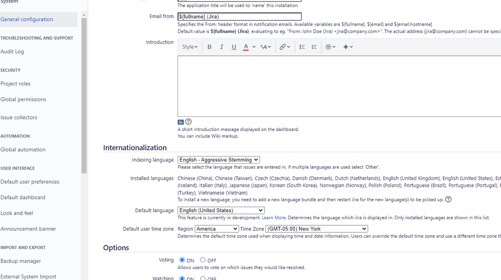Open the Time Zone dropdown showing New York
Screen dimensions: 501x280
tap(316, 229)
